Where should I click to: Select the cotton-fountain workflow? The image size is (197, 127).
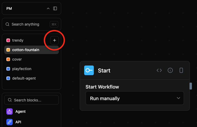(26, 50)
